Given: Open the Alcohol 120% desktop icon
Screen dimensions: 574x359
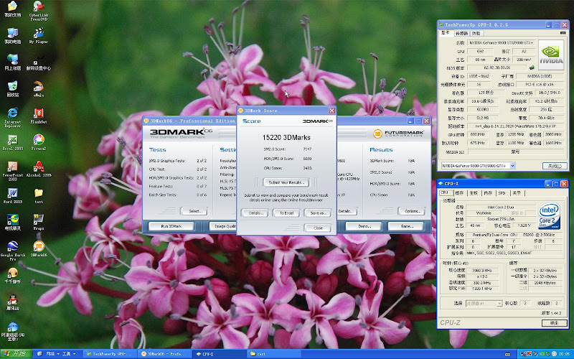Looking at the screenshot, I should point(39,166).
